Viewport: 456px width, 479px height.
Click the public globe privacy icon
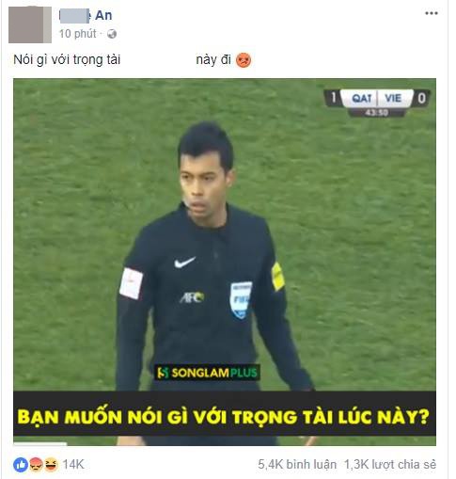(112, 34)
